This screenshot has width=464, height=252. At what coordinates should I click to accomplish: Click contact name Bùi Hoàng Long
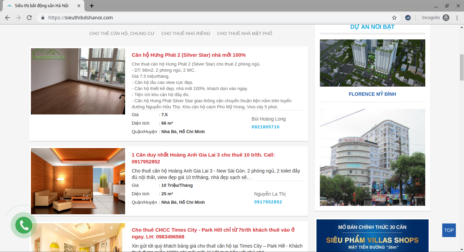pos(269,119)
